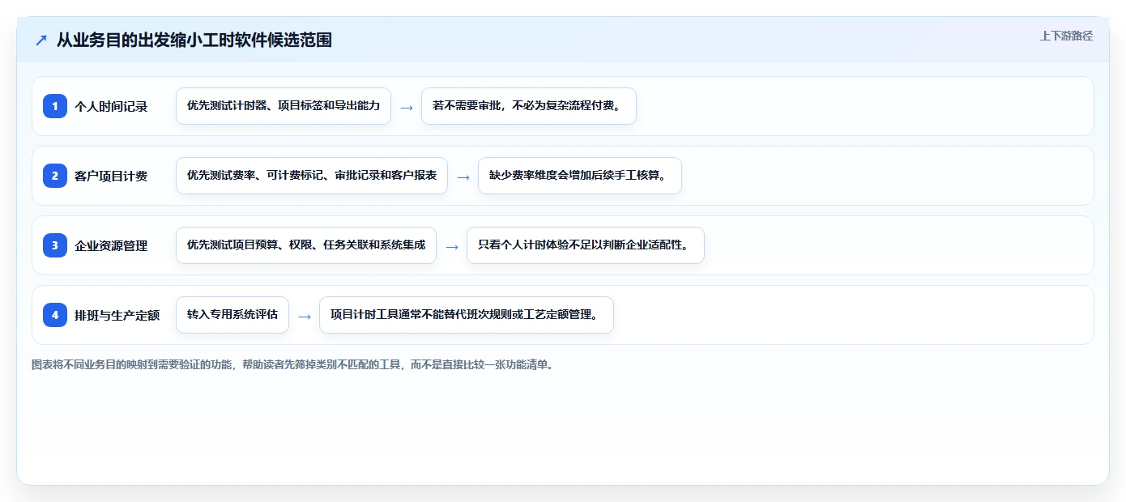
Task: Select the 个人时间记录 row label
Action: [111, 106]
